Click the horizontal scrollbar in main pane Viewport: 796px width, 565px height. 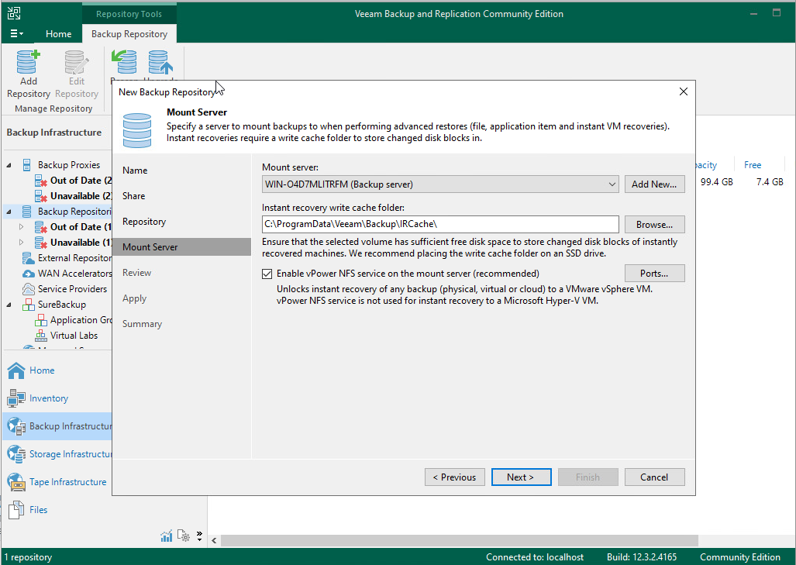[457, 540]
